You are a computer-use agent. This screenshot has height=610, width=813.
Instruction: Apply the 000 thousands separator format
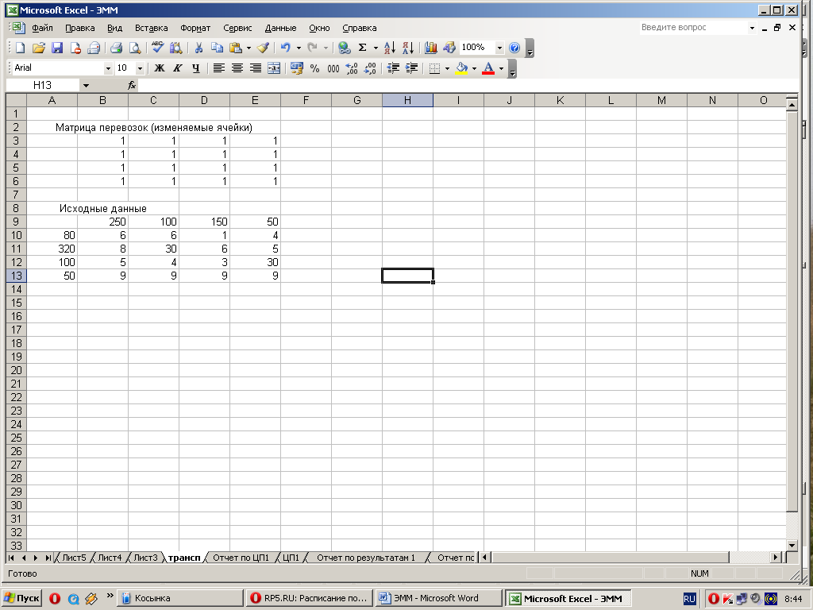(x=333, y=68)
